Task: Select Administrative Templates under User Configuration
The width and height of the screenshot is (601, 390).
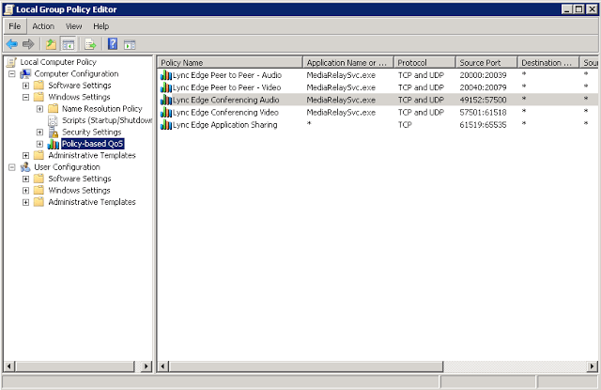Action: pyautogui.click(x=91, y=202)
